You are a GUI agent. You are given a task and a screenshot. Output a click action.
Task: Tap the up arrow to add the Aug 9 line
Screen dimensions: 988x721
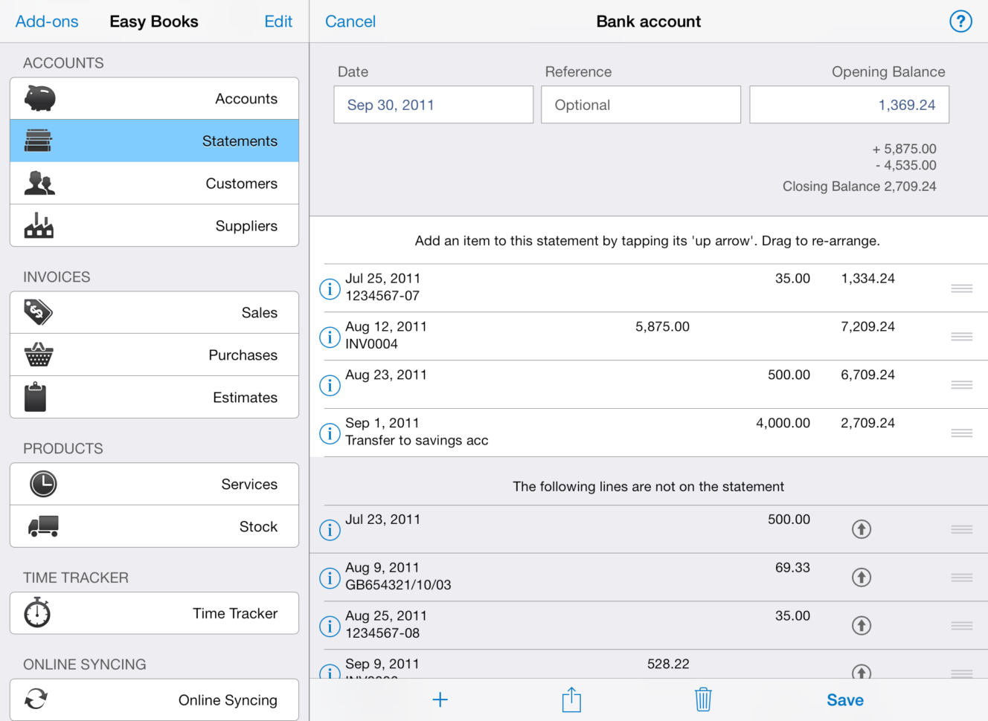(861, 578)
